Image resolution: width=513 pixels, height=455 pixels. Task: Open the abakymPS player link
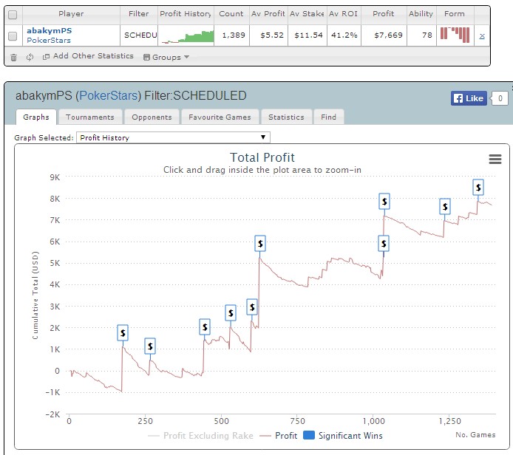(x=49, y=31)
